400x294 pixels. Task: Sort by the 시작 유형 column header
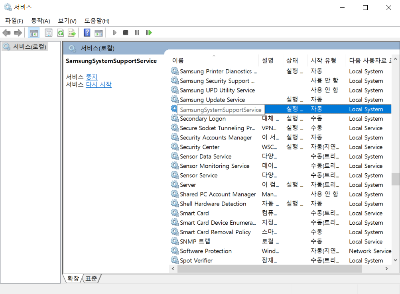click(327, 61)
